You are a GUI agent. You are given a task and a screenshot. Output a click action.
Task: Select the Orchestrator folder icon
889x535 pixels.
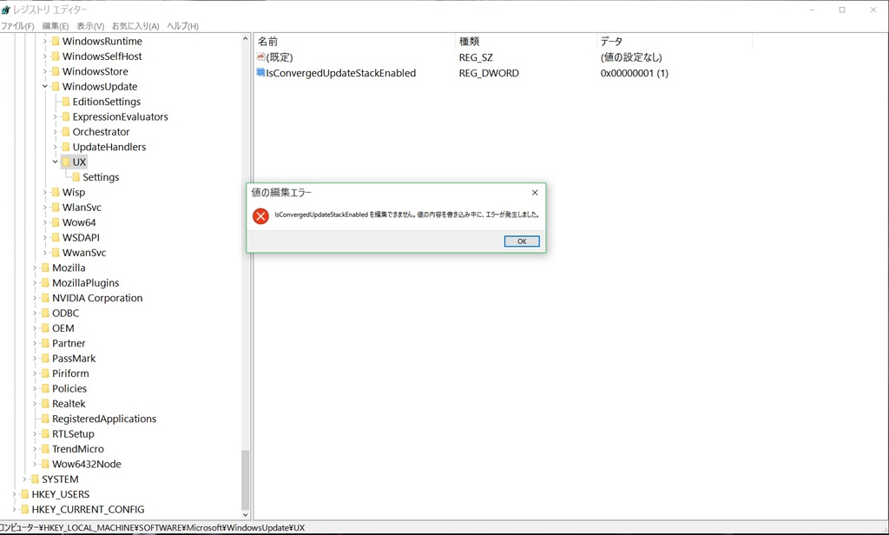66,132
